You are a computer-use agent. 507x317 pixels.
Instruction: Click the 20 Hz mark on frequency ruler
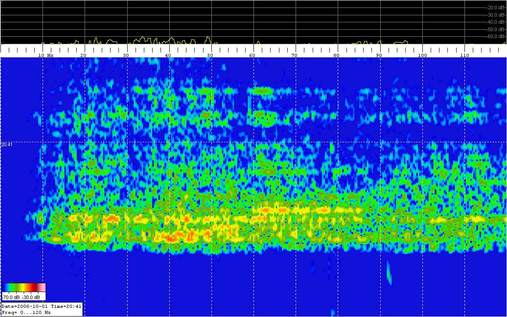(x=83, y=56)
